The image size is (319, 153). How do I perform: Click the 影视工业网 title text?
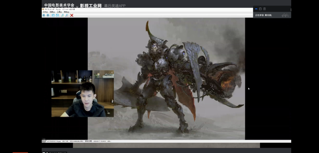pyautogui.click(x=91, y=6)
